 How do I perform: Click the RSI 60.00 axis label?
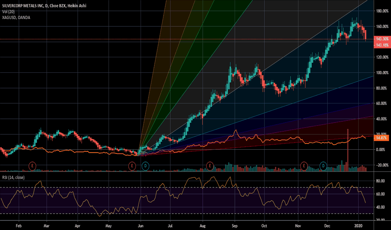(380, 194)
